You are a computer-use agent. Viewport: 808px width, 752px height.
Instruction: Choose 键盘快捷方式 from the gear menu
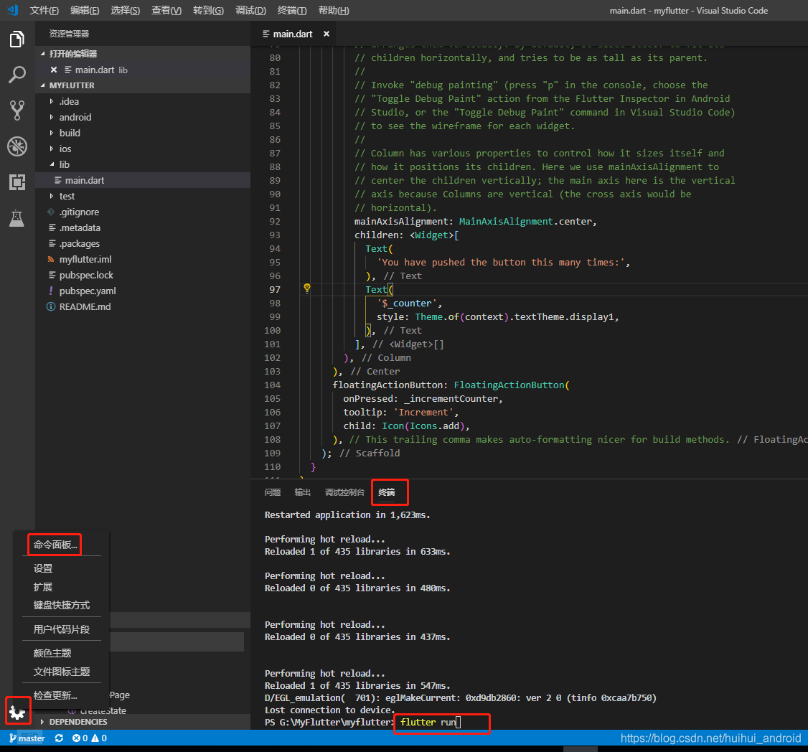point(61,605)
